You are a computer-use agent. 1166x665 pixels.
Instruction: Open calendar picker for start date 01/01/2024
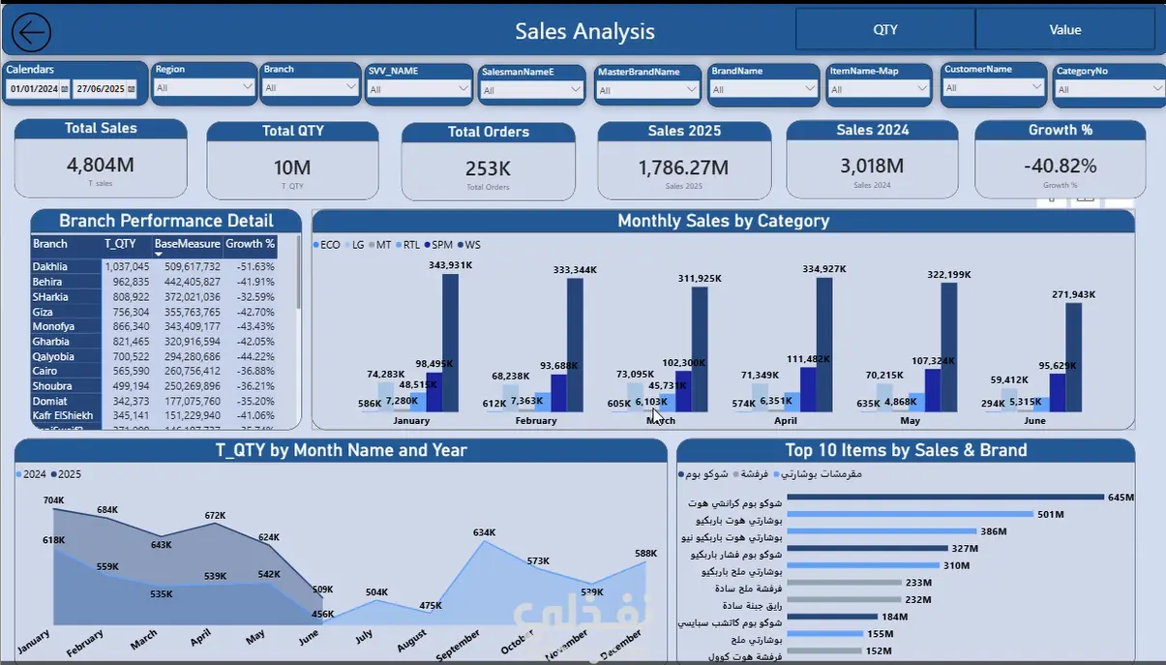[65, 89]
